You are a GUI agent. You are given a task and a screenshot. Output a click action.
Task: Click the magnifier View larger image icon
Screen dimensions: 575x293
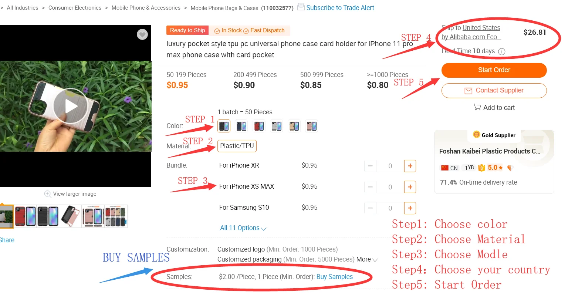tap(48, 194)
